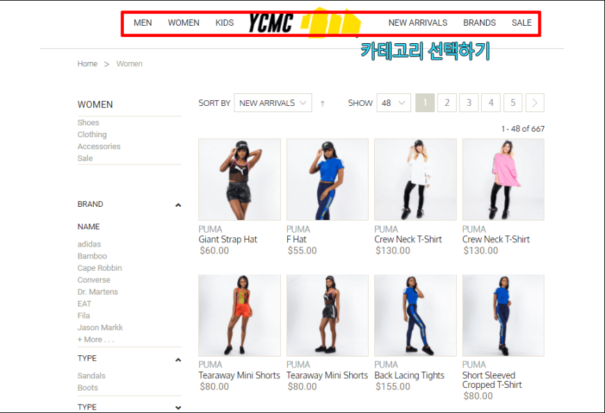View the orange Tearaway Mini Shorts photo
Viewport: 605px width, 413px height.
pyautogui.click(x=240, y=315)
